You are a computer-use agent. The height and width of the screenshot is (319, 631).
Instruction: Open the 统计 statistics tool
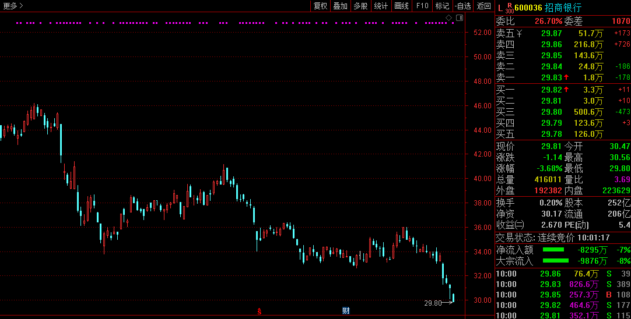(x=381, y=6)
